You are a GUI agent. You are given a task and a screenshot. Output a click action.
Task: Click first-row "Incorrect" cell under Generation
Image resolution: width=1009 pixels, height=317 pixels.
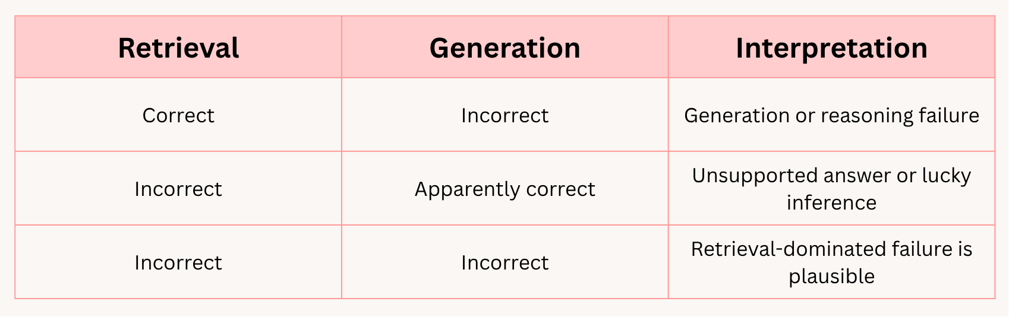tap(505, 115)
